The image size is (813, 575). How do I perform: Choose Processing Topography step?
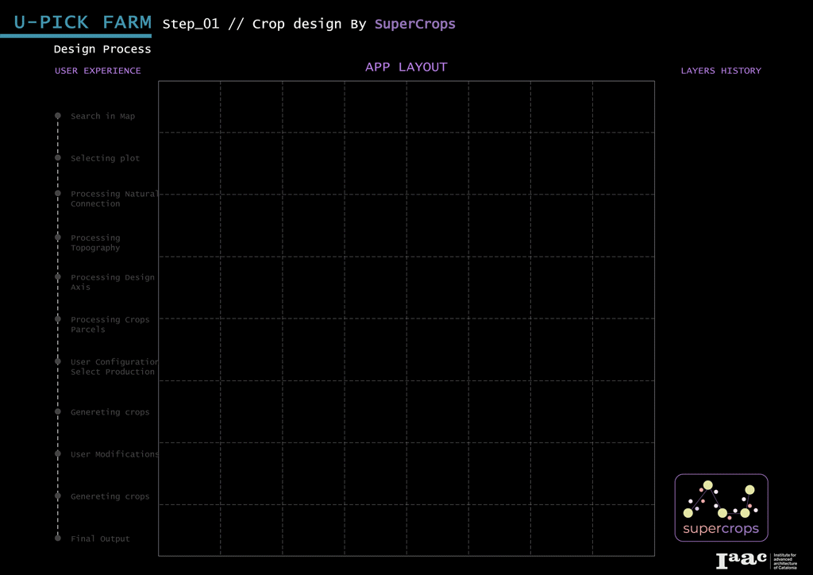(95, 243)
